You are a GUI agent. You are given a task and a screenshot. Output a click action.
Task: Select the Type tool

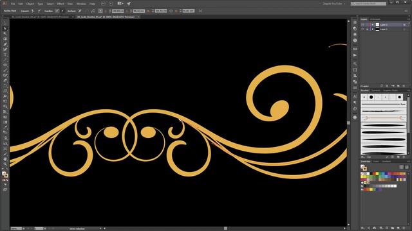pos(5,55)
